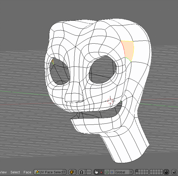Click the render image icon in header
Image resolution: width=178 pixels, height=176 pixels.
(x=174, y=172)
